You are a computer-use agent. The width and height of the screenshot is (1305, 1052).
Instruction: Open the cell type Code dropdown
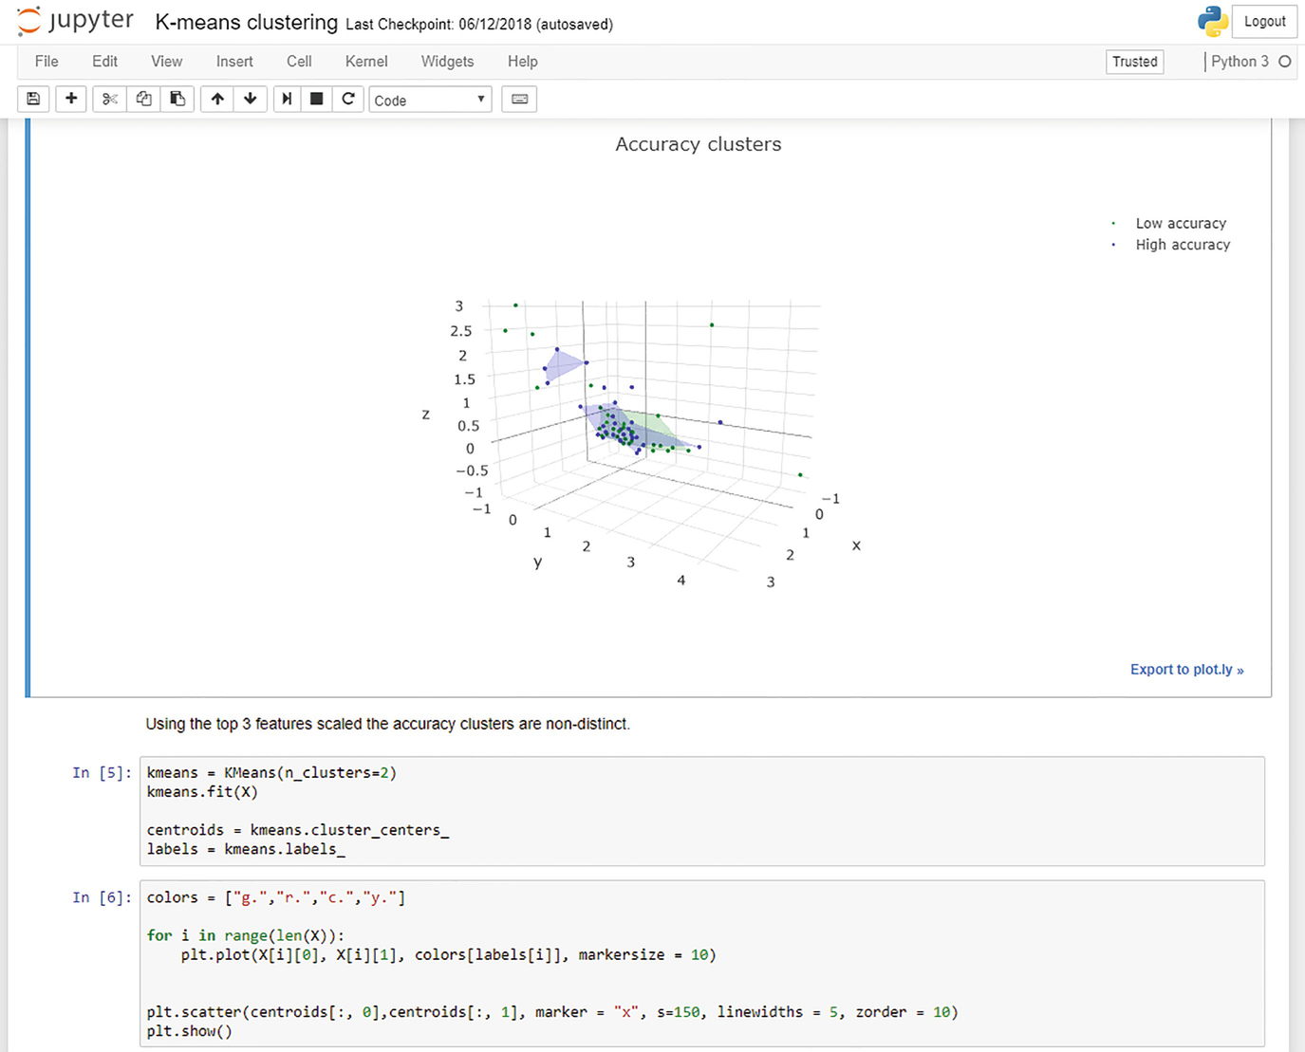pos(430,100)
